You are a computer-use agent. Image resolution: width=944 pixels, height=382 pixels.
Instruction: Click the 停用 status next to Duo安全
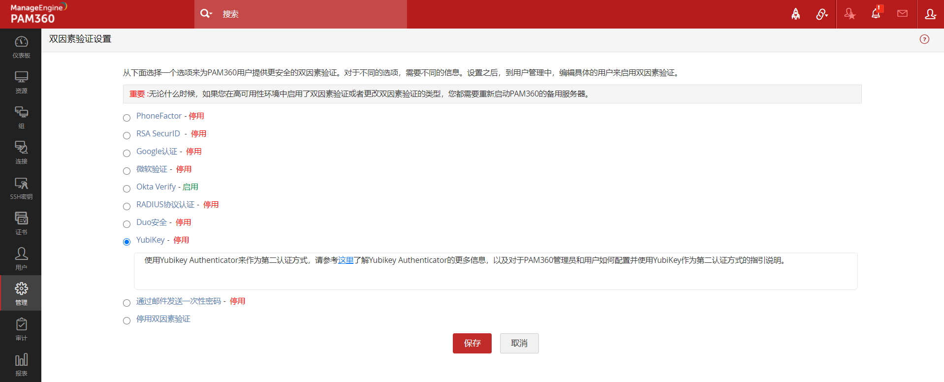coord(183,223)
